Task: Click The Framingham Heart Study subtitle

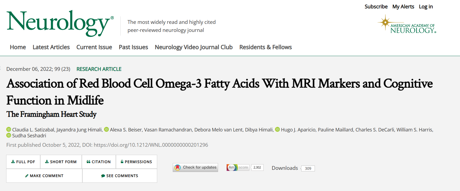Action: [51, 114]
